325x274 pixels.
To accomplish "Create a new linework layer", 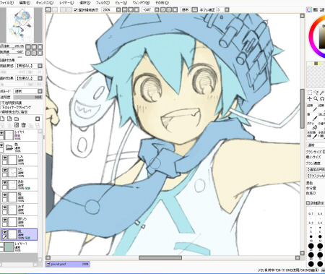I will point(9,119).
